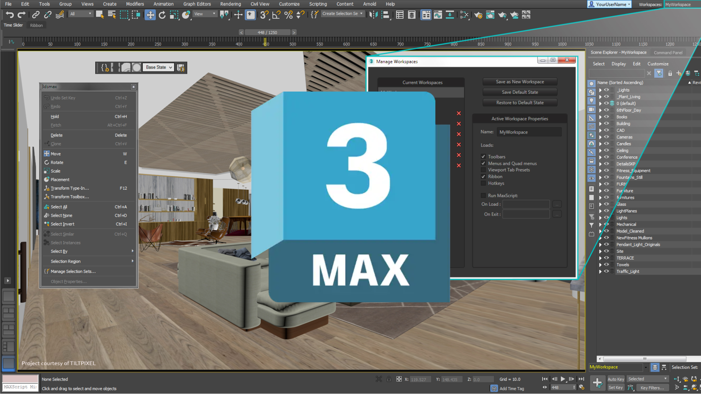701x394 pixels.
Task: Toggle Angle Snap icon
Action: 276,15
